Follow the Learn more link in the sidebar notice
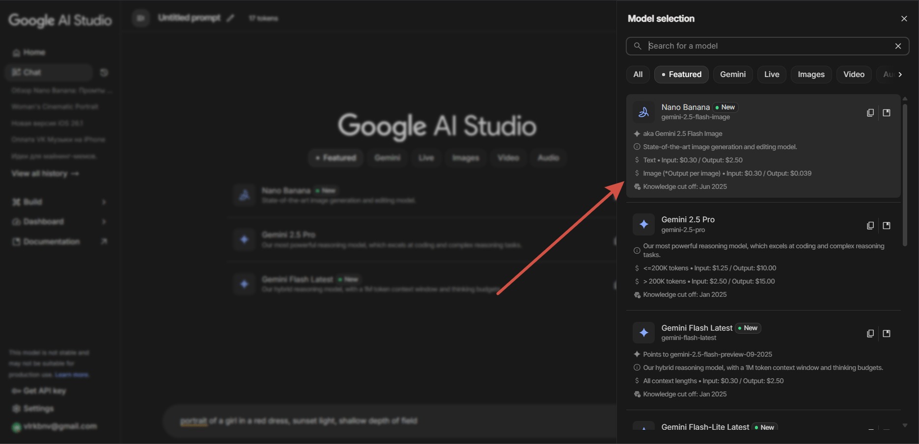919x444 pixels. tap(72, 375)
